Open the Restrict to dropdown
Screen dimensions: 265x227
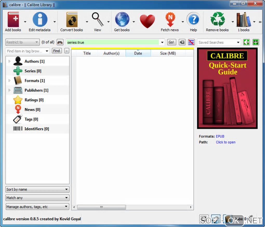[x=23, y=42]
